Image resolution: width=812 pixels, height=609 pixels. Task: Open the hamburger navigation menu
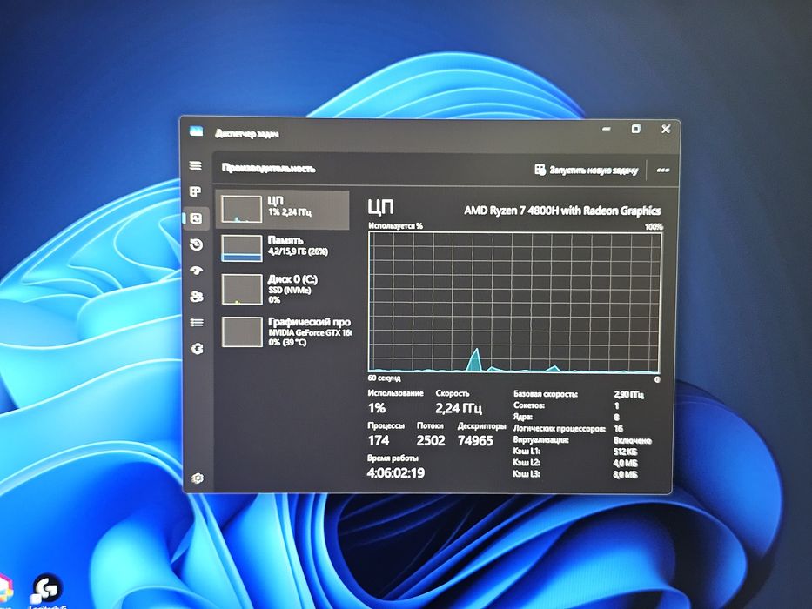195,165
